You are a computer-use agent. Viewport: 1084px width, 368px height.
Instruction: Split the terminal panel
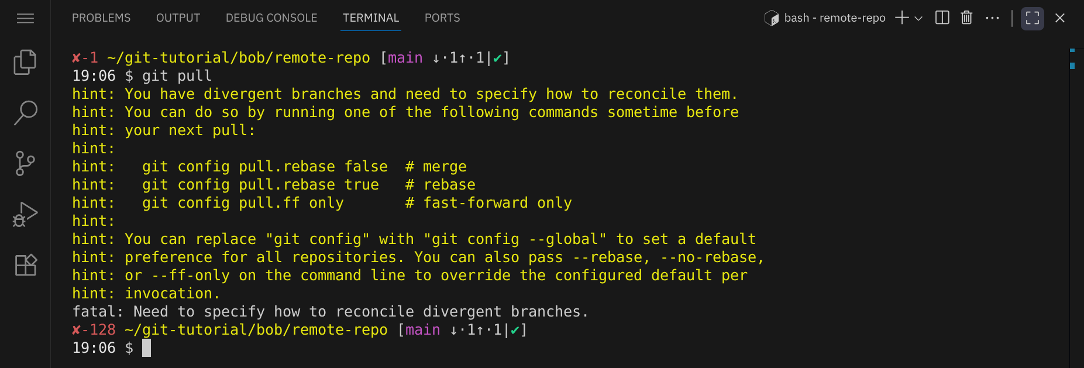click(942, 18)
